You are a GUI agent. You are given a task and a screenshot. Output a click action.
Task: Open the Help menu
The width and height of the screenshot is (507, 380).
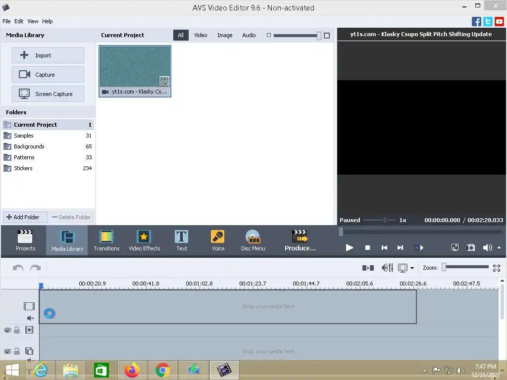(x=47, y=21)
